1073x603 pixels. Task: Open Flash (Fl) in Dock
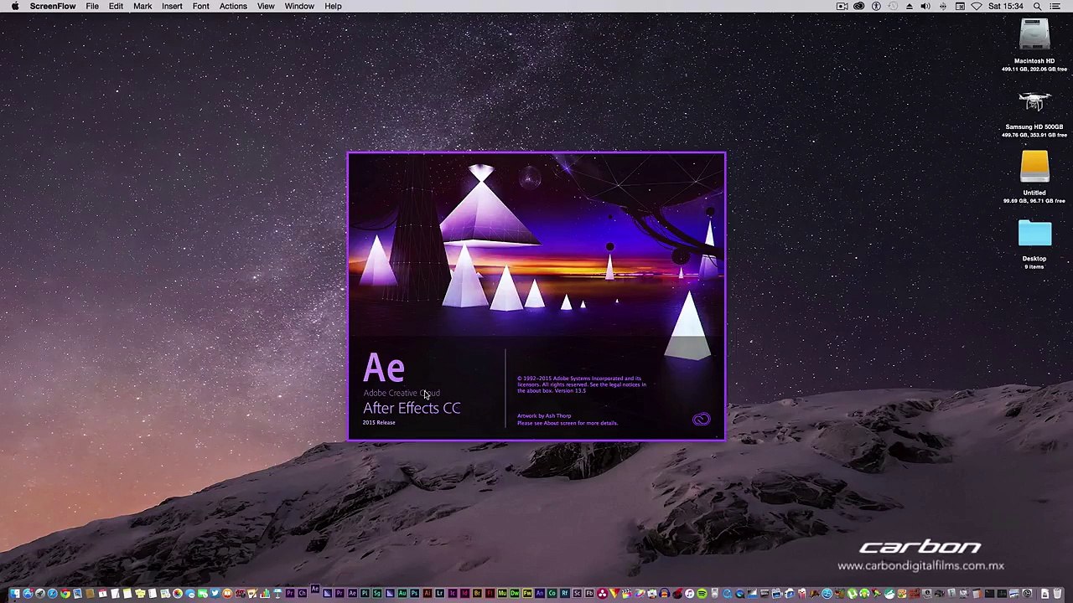pyautogui.click(x=490, y=594)
